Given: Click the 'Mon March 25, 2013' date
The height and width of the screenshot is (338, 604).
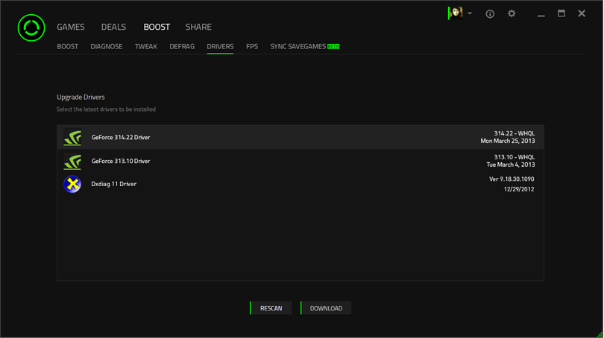Looking at the screenshot, I should click(x=507, y=141).
